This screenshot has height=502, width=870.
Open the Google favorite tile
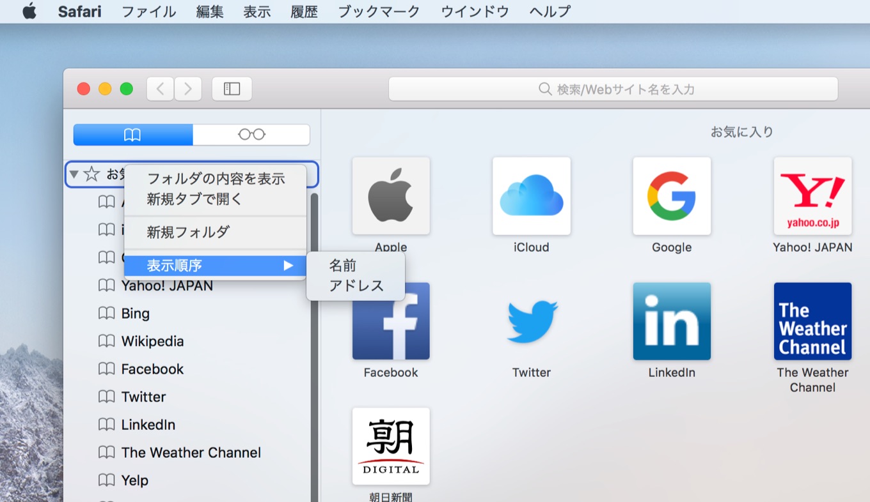point(672,196)
